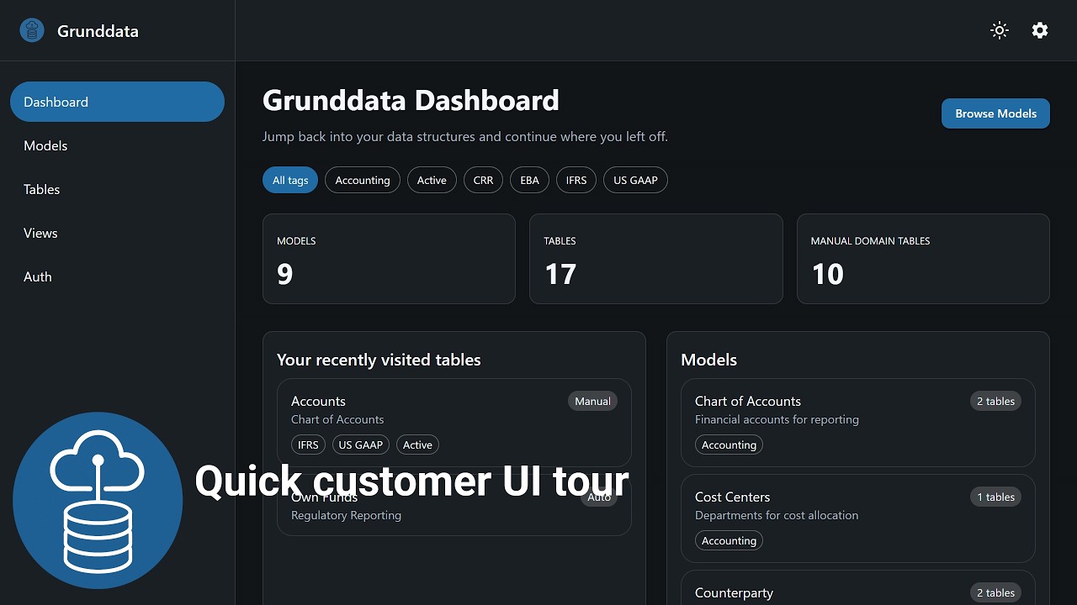1077x605 pixels.
Task: Toggle the CRR tag filter
Action: tap(484, 180)
